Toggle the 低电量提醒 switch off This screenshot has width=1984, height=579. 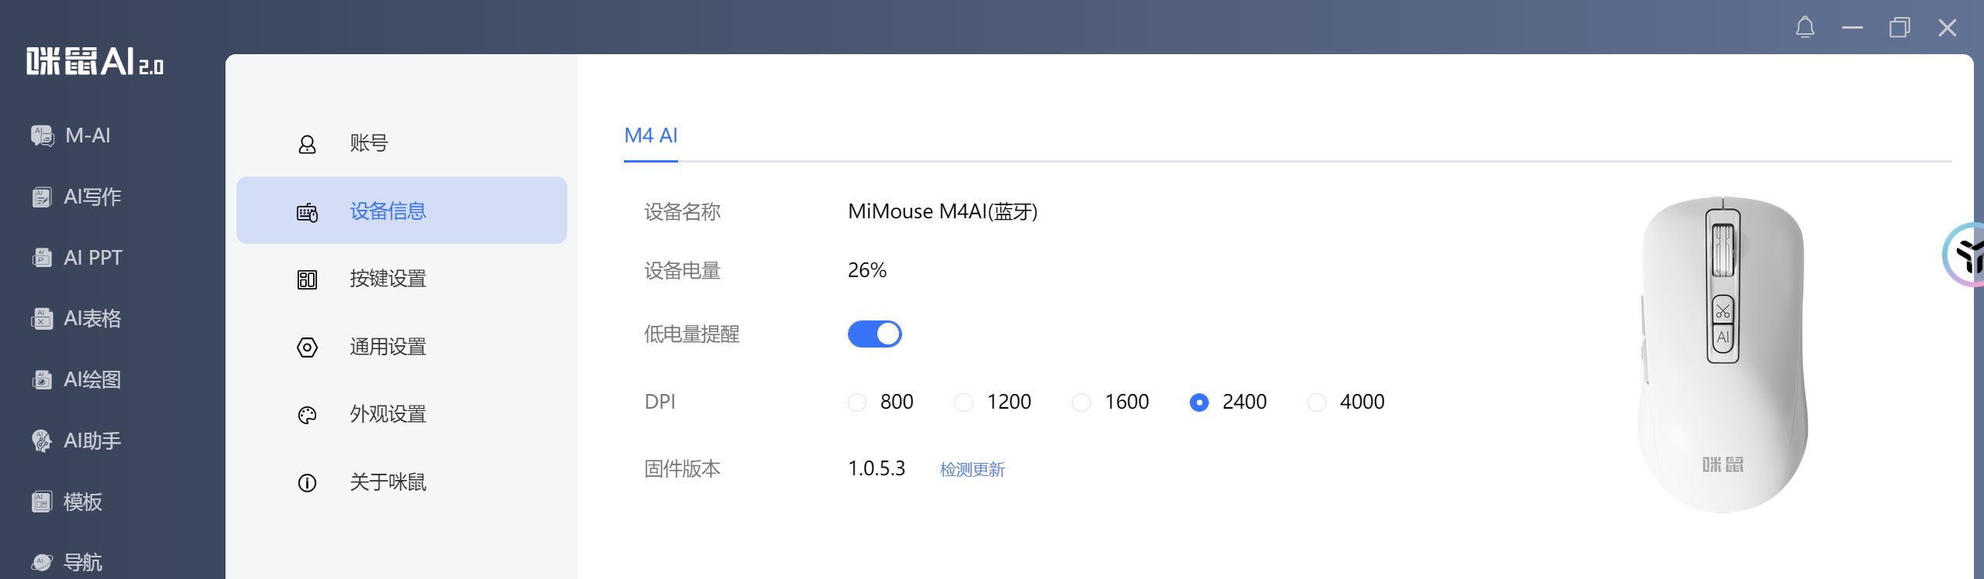click(x=875, y=334)
